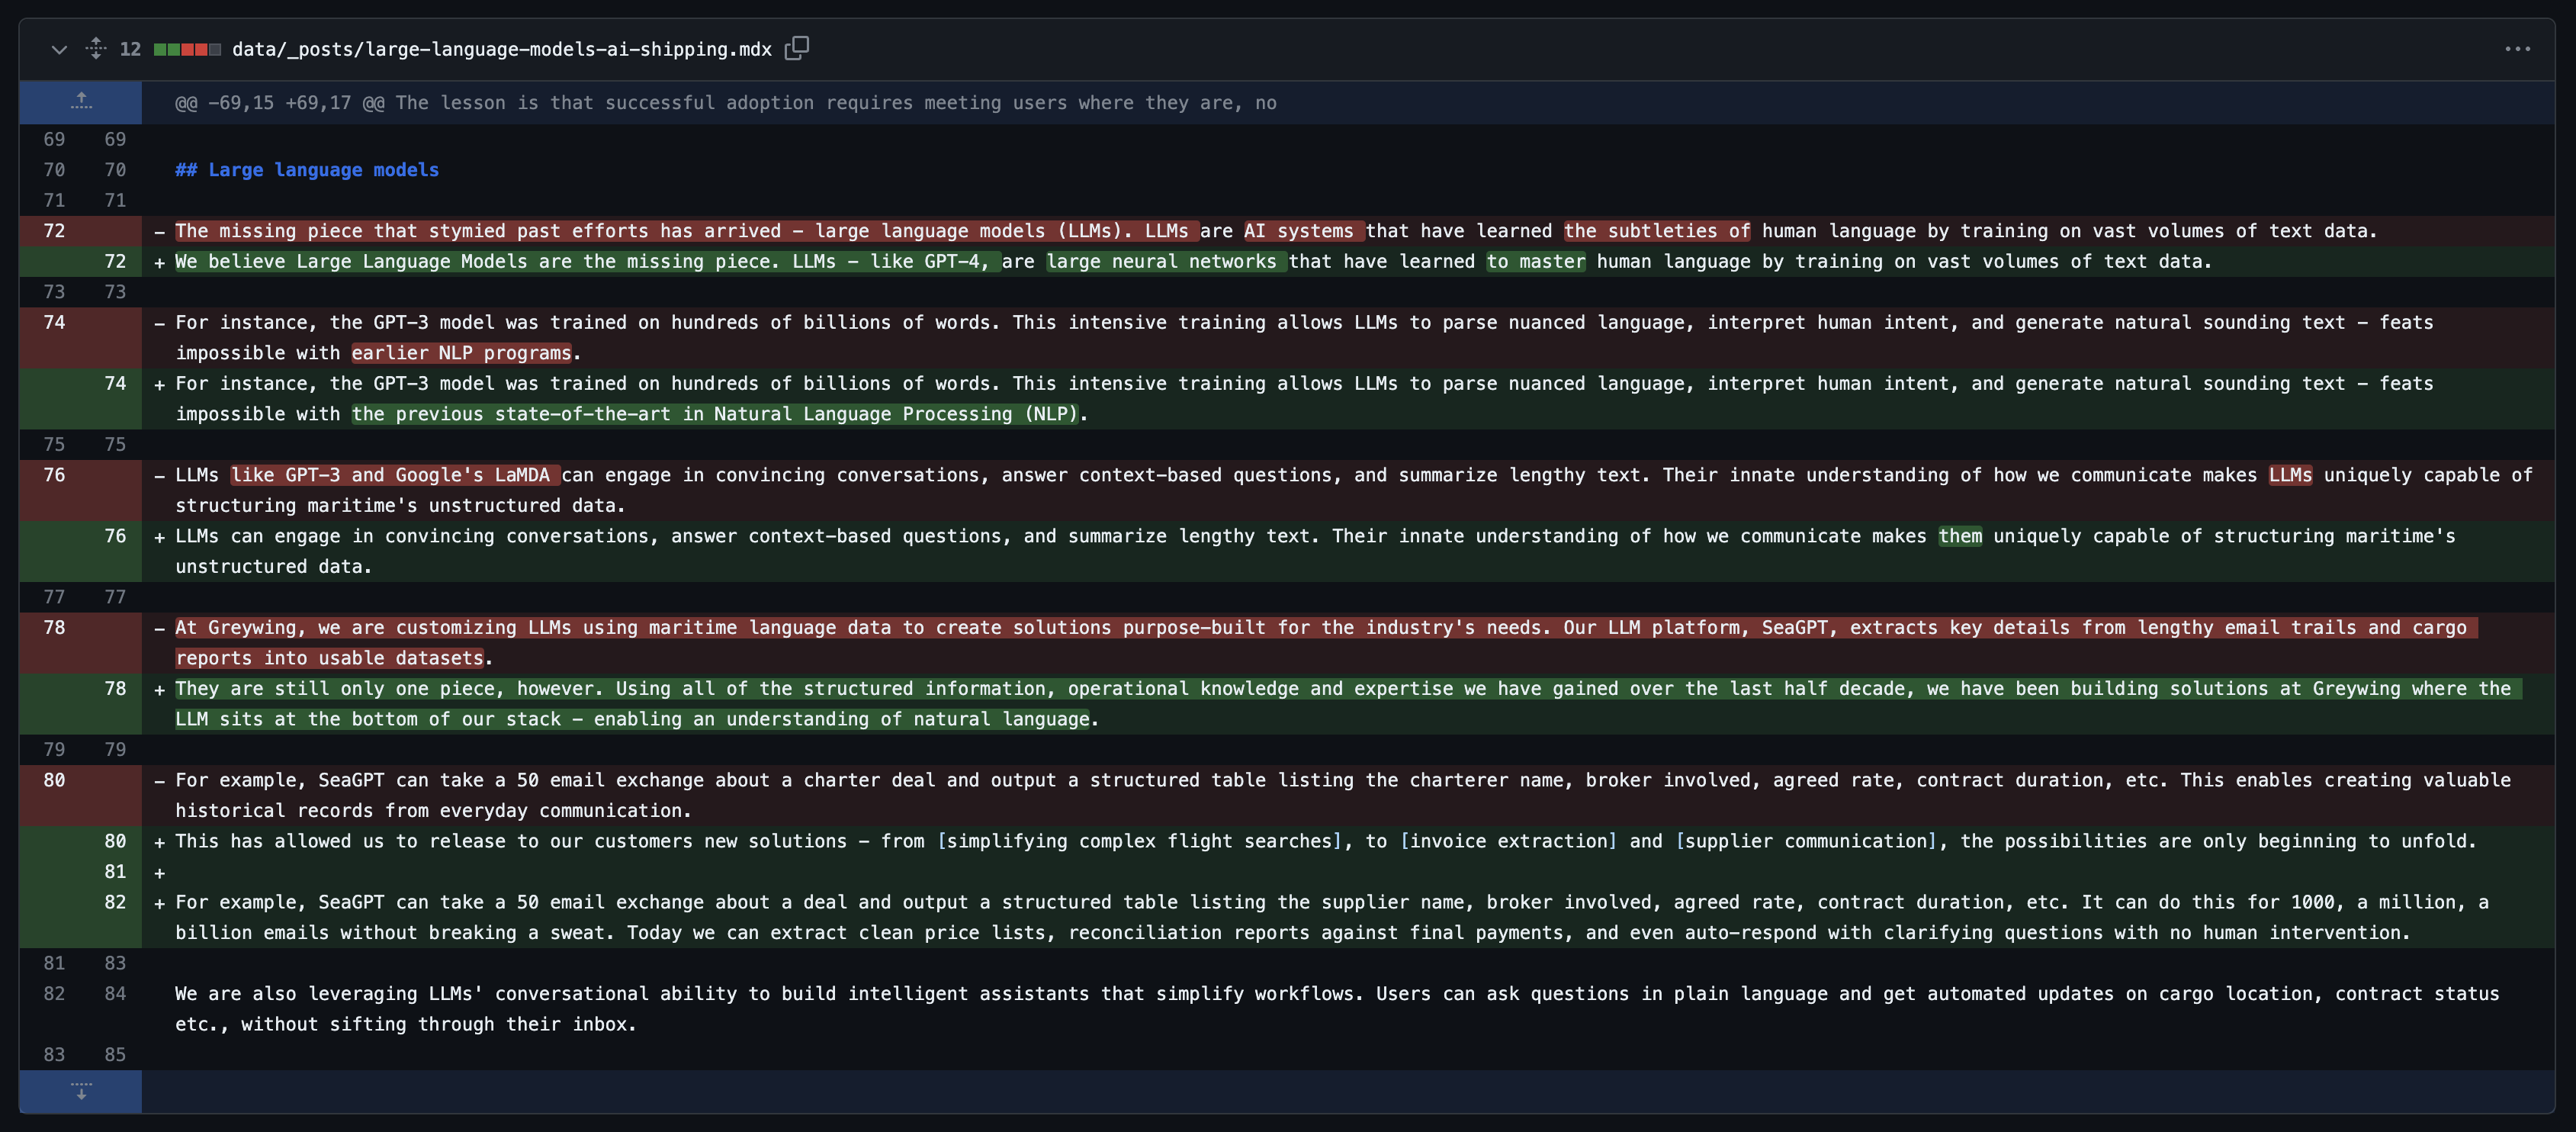The width and height of the screenshot is (2576, 1132).
Task: Select deleted line number 78
Action: click(54, 628)
